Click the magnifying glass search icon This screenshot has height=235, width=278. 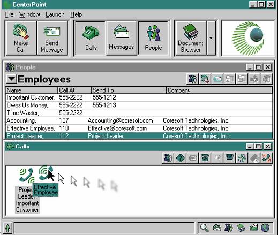click(x=204, y=228)
